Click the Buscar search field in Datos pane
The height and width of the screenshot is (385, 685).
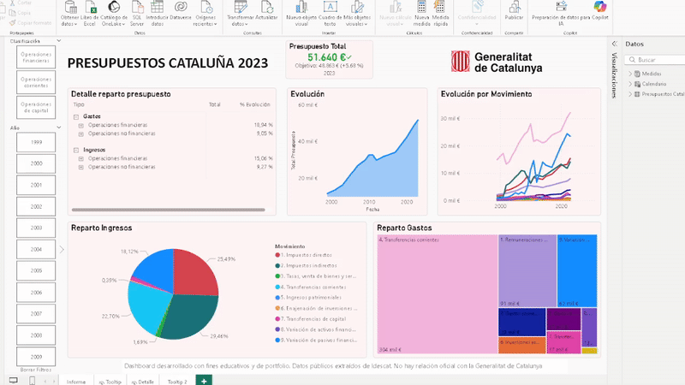pyautogui.click(x=658, y=60)
